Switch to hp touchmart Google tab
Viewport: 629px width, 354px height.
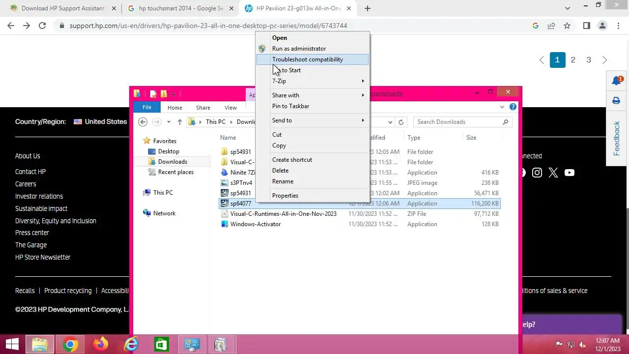click(181, 8)
